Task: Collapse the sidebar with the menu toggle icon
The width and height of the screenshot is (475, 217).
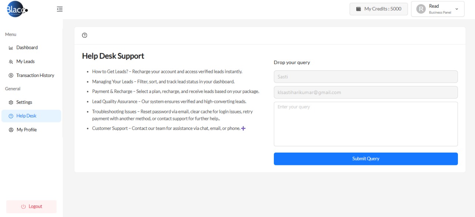Action: [60, 9]
